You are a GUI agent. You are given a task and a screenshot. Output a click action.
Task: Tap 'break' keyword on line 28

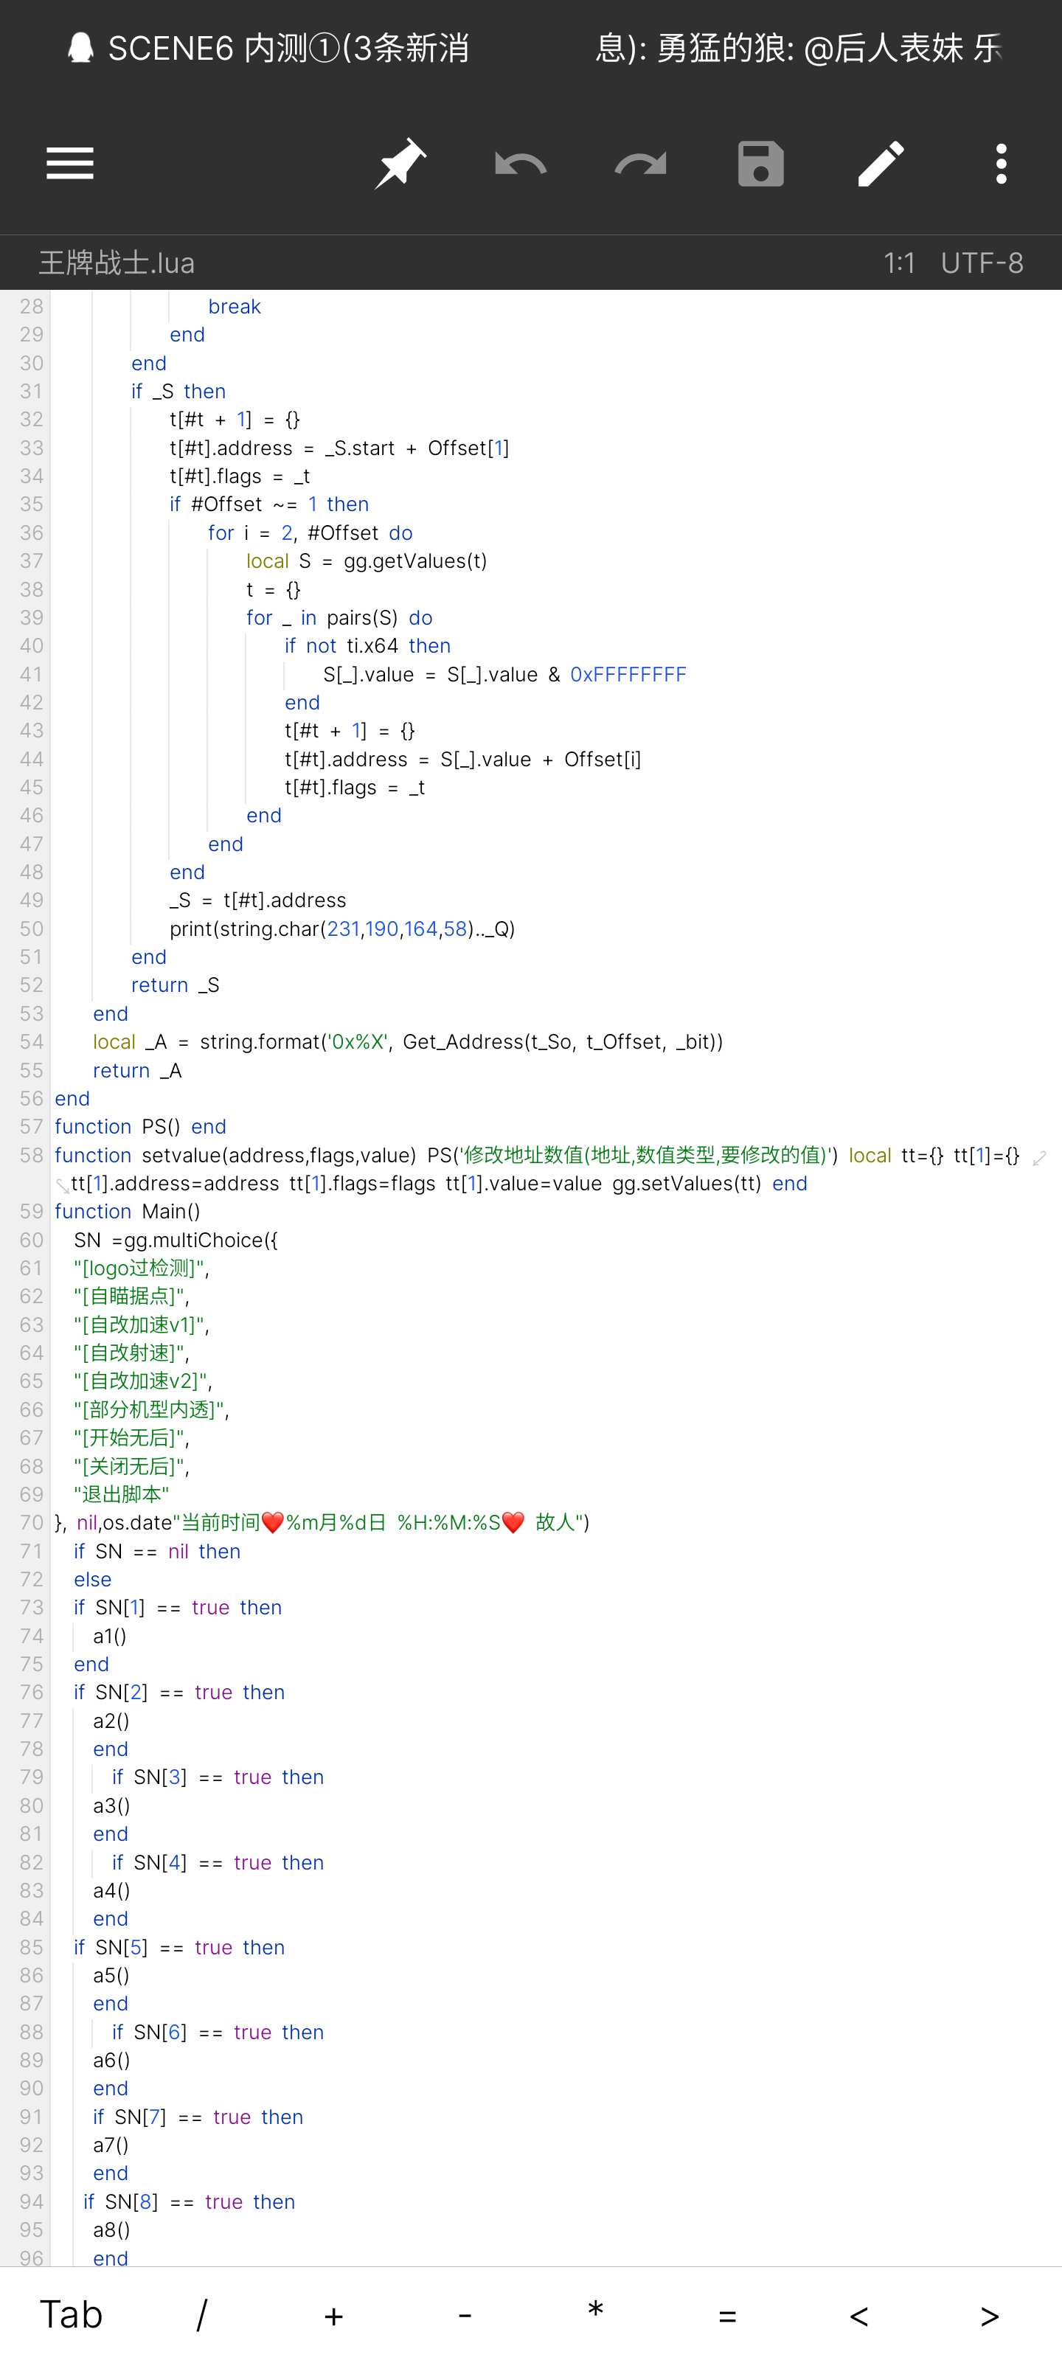tap(235, 306)
